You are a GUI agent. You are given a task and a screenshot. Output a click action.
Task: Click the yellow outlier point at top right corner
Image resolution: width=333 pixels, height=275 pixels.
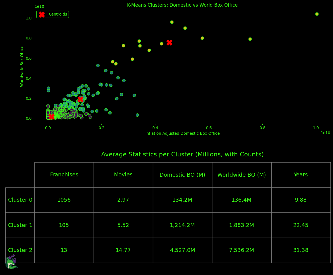tap(317, 14)
